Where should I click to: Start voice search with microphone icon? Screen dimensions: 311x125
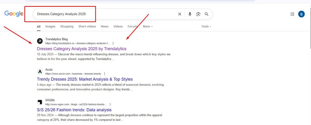coord(190,14)
